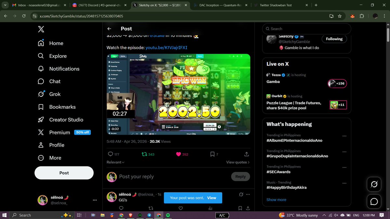The image size is (390, 219).
Task: Open the browser extensions puzzle icon
Action: 362,16
